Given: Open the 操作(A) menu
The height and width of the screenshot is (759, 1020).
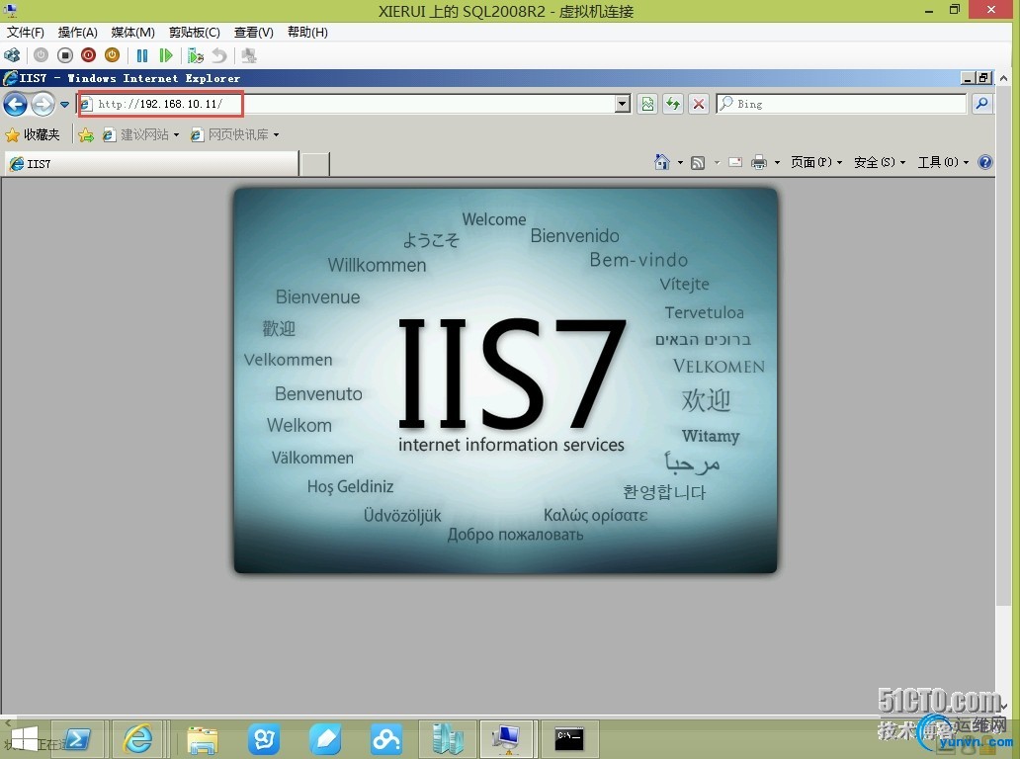Looking at the screenshot, I should coord(77,32).
